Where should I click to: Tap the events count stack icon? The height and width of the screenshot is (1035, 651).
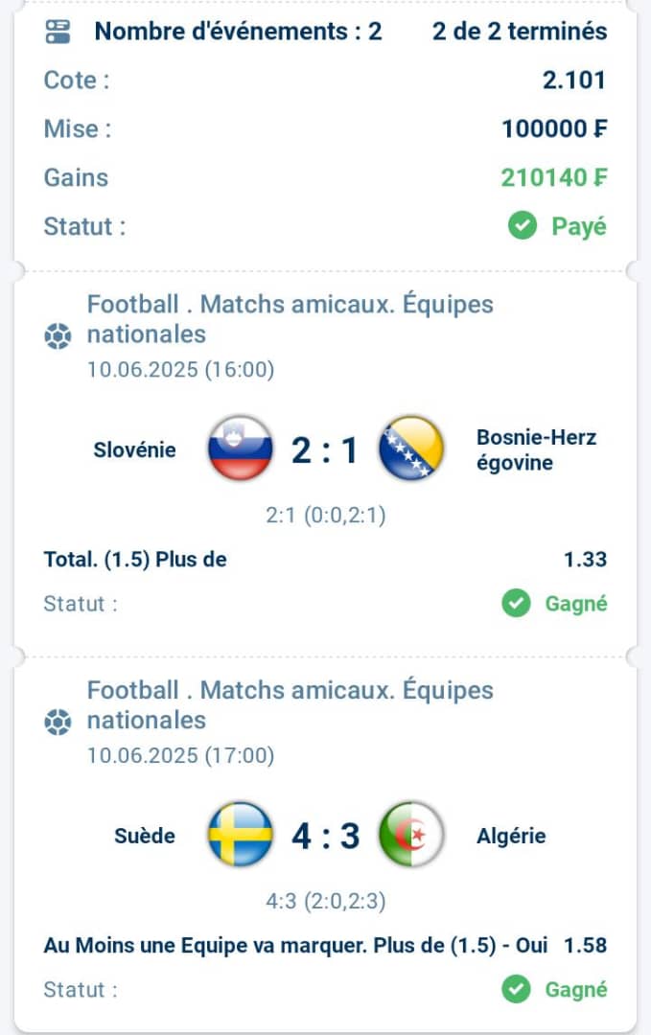58,31
